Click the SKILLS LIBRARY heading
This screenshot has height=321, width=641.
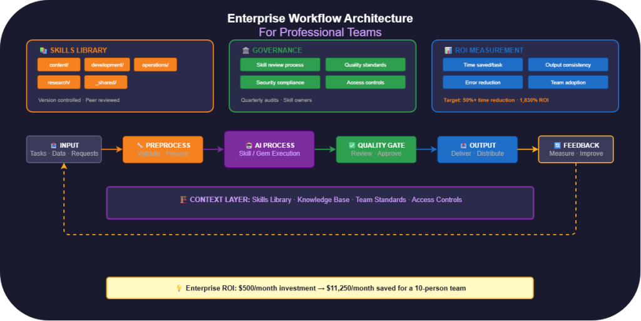tap(78, 51)
